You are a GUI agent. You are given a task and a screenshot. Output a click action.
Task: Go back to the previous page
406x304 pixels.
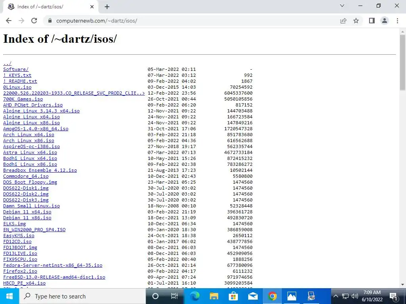pyautogui.click(x=9, y=21)
